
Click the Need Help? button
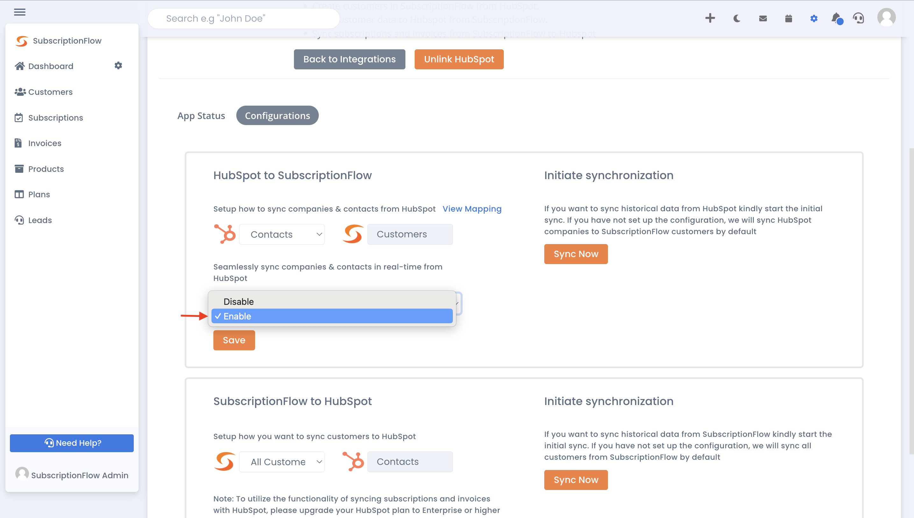(72, 443)
